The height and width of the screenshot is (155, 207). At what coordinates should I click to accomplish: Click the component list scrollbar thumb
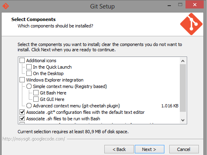pyautogui.click(x=183, y=88)
